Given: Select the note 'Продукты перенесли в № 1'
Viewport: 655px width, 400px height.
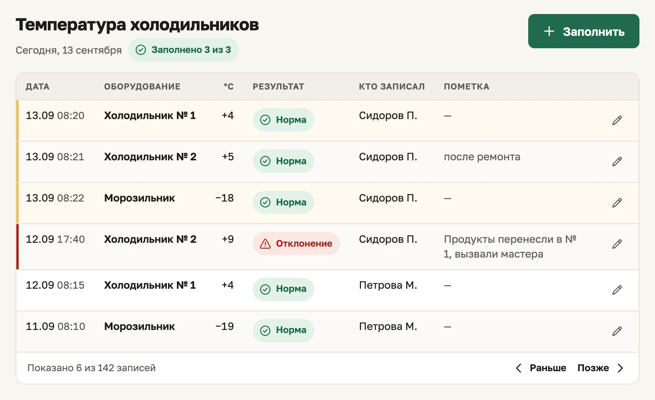Looking at the screenshot, I should (x=510, y=247).
